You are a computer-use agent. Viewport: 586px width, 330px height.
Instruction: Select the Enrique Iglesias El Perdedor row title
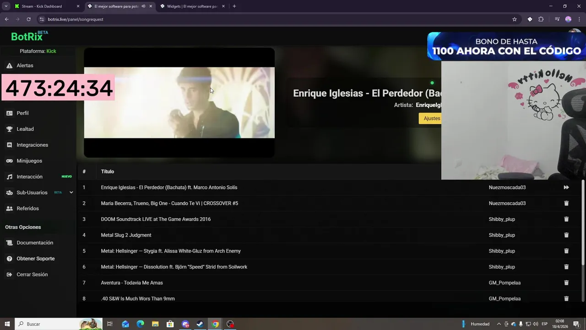(169, 187)
